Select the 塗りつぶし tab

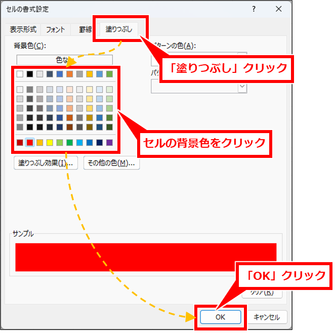(x=119, y=29)
